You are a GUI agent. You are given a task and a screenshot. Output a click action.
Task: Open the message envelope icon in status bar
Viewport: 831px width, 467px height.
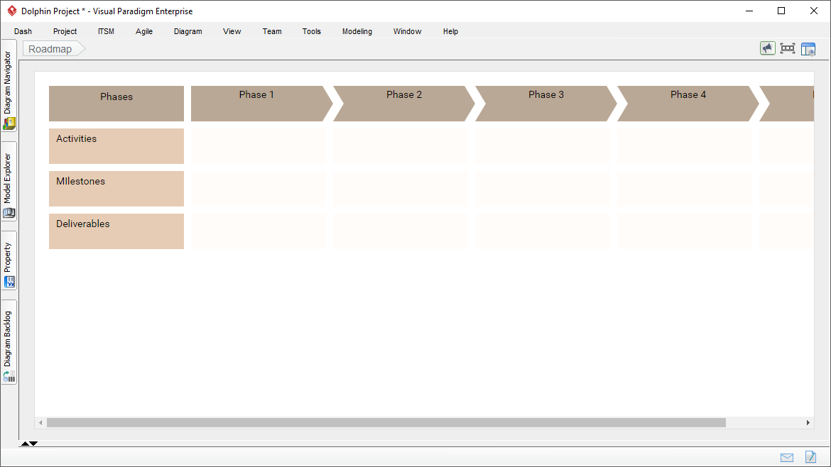point(787,458)
